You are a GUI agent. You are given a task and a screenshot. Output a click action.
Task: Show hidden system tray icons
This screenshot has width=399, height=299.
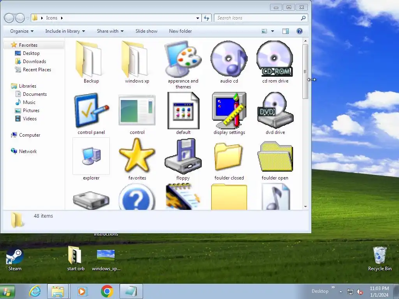point(341,292)
